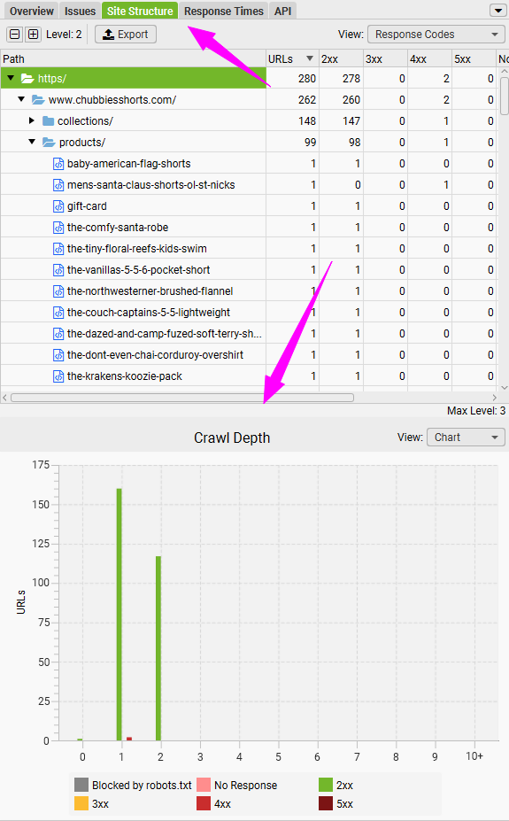Click the expand level plus icon

click(33, 35)
